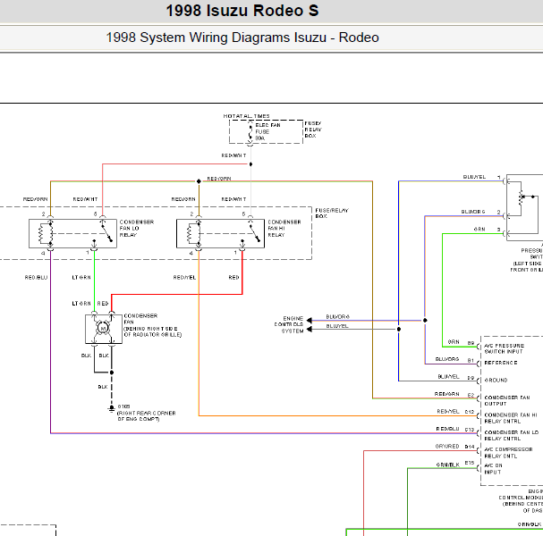Click the splice dot beside the top RED/GRN label
Screen dimensions: 543x536
pyautogui.click(x=199, y=181)
